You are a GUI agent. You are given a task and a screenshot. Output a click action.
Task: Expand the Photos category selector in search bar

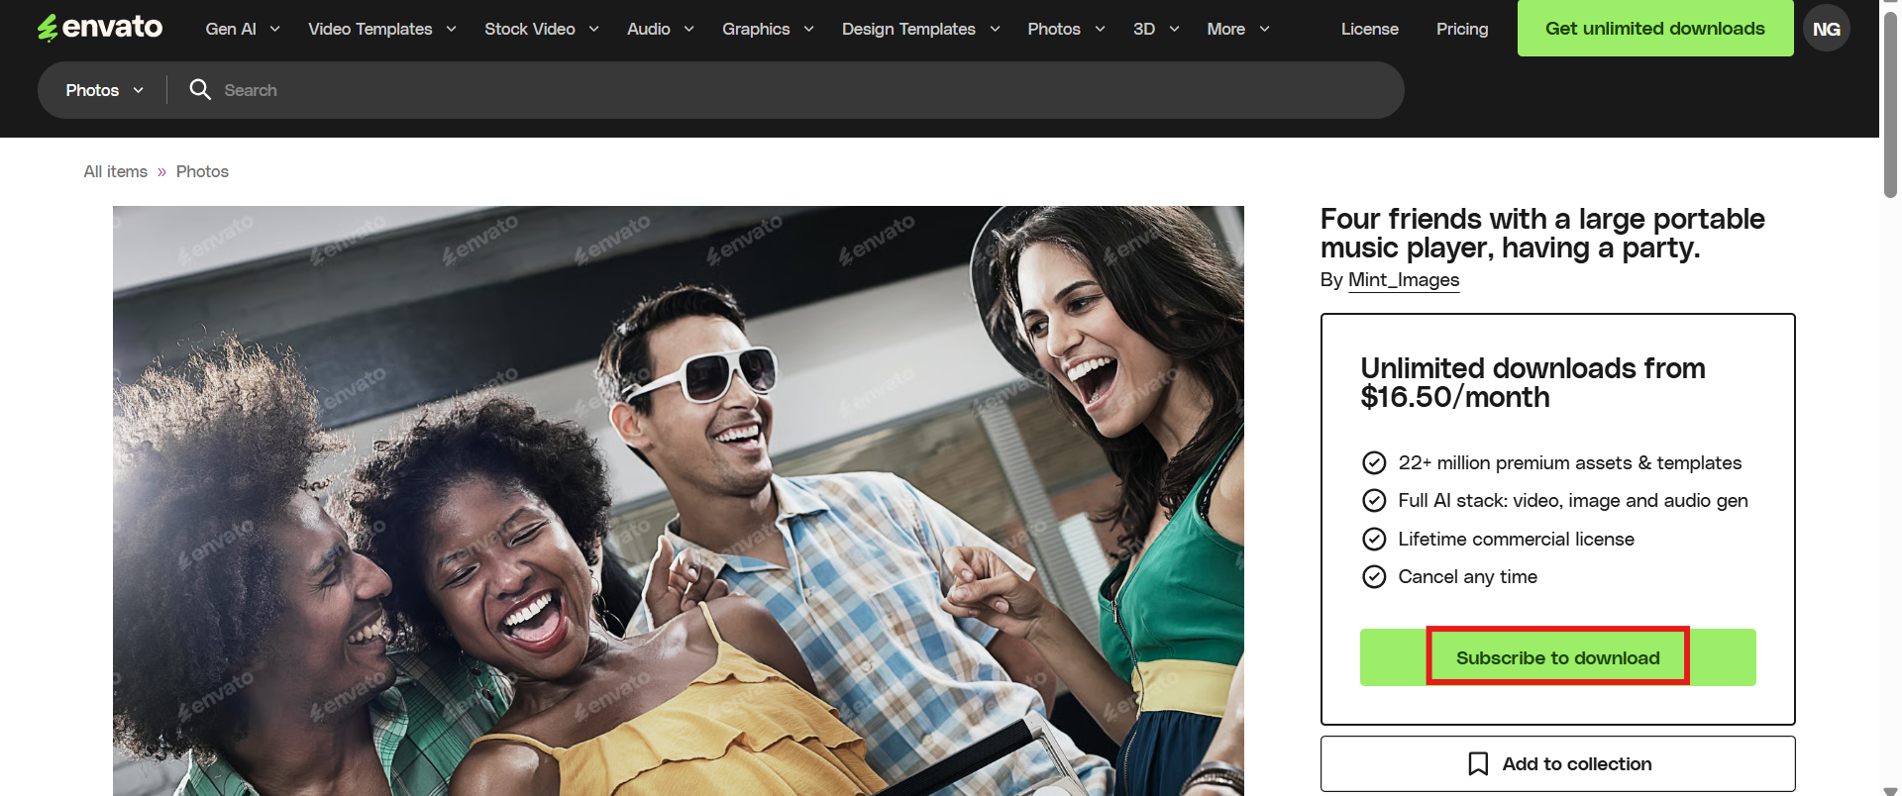105,90
